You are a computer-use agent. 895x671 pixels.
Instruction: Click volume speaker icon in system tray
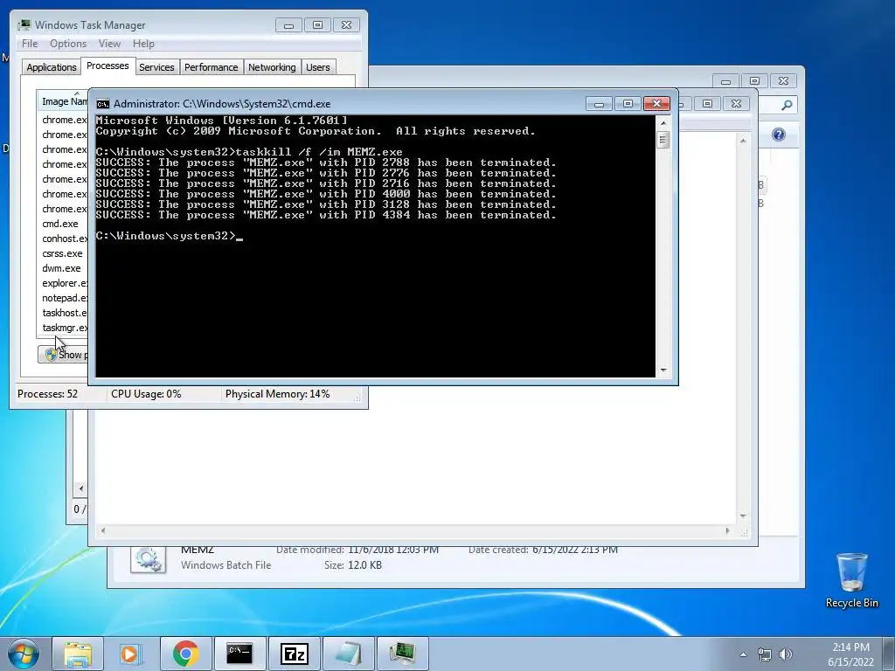coord(786,654)
